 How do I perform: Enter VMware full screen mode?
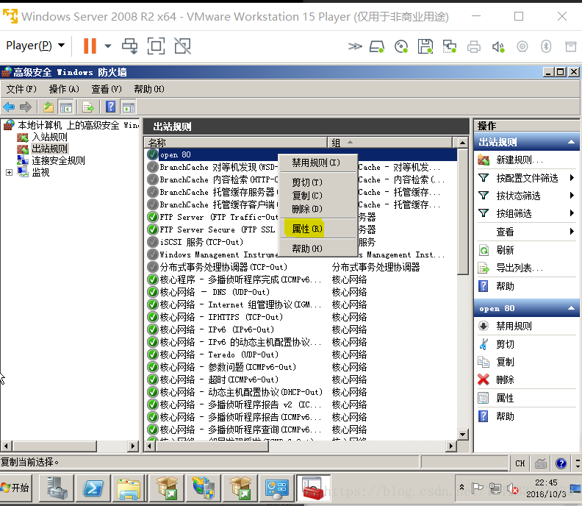pos(156,46)
